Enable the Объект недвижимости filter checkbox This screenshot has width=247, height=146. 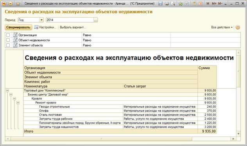[8, 40]
